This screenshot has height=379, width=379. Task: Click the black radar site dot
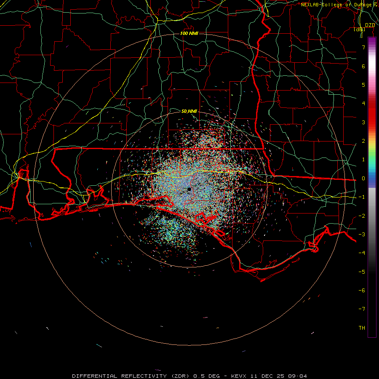189,189
